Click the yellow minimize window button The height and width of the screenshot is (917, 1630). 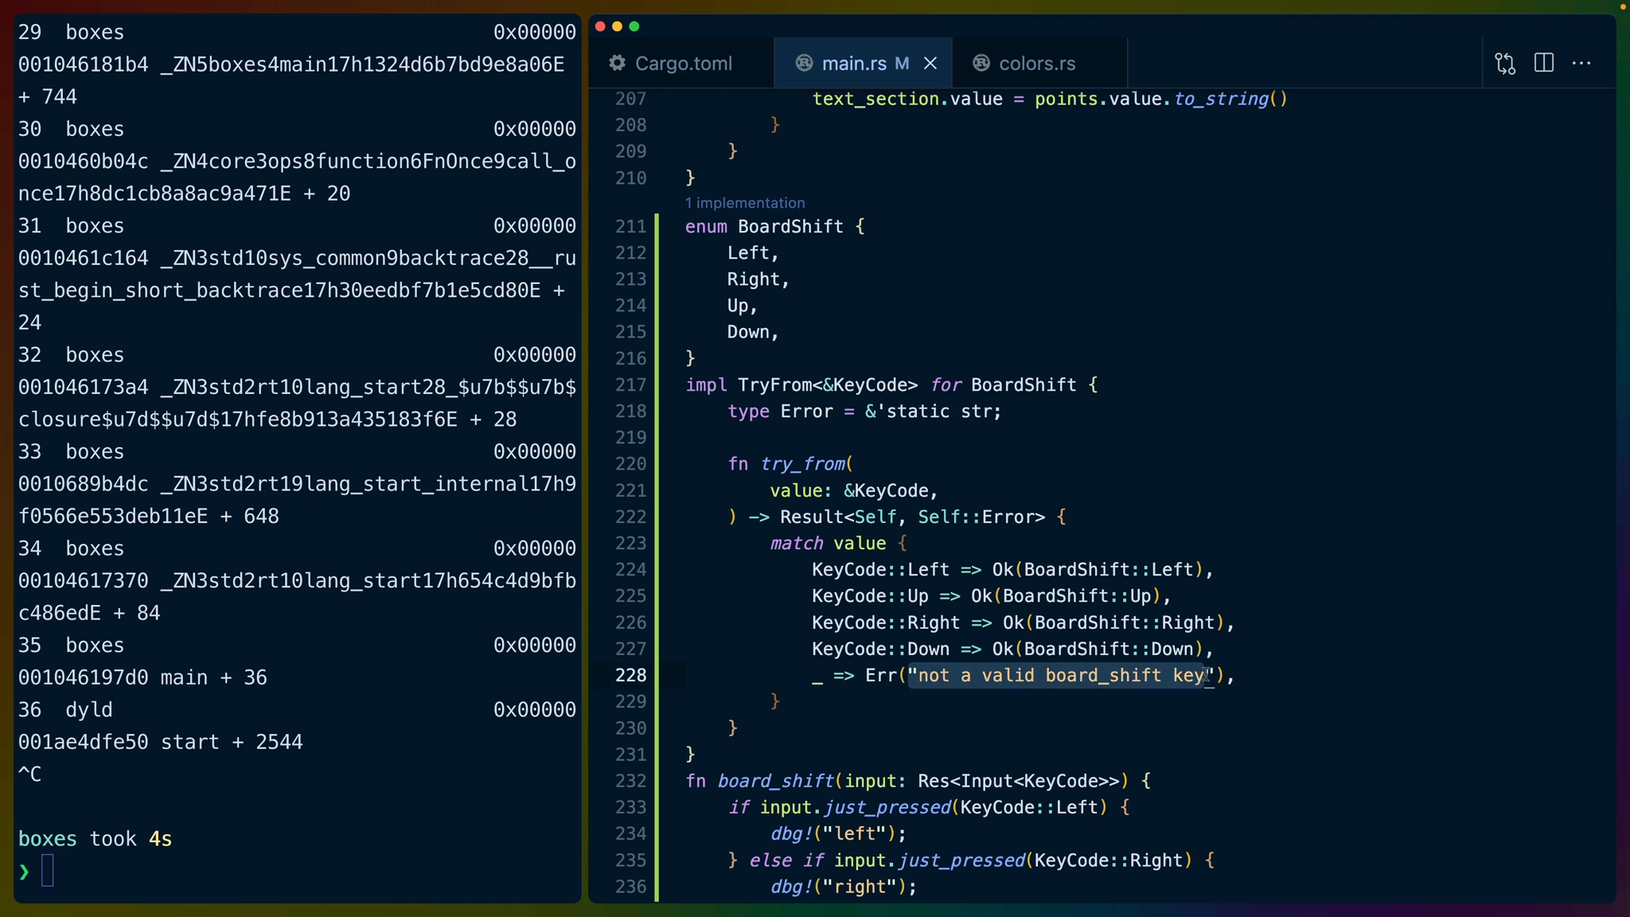(x=617, y=26)
